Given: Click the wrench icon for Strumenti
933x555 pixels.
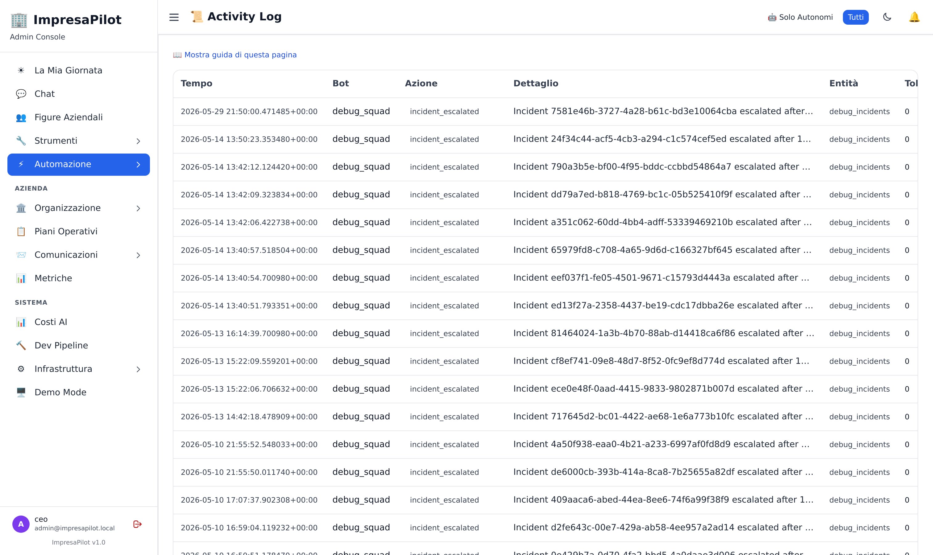Looking at the screenshot, I should point(21,141).
